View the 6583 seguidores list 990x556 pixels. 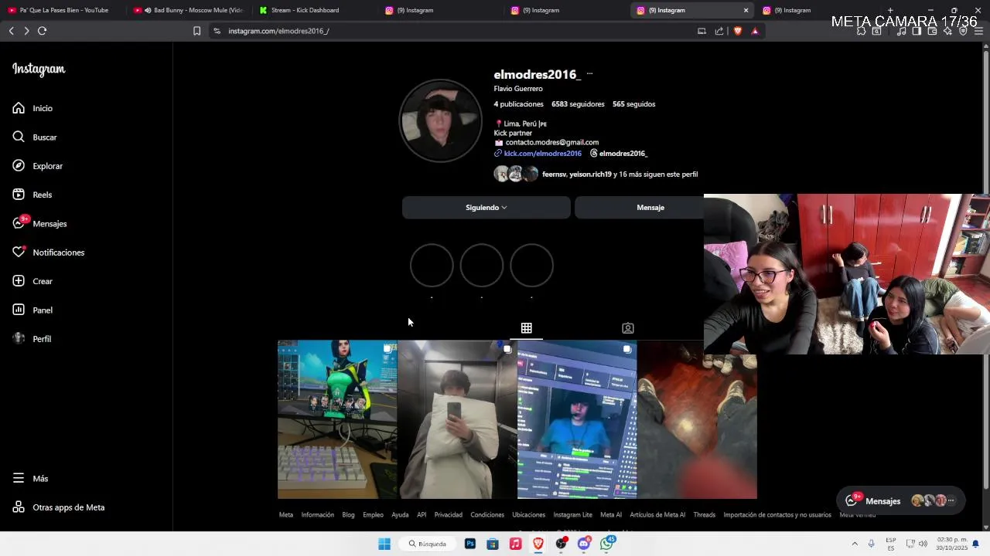[578, 104]
